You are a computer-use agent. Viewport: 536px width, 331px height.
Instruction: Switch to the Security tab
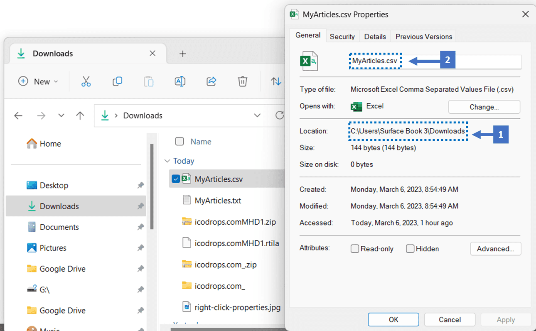pyautogui.click(x=342, y=36)
